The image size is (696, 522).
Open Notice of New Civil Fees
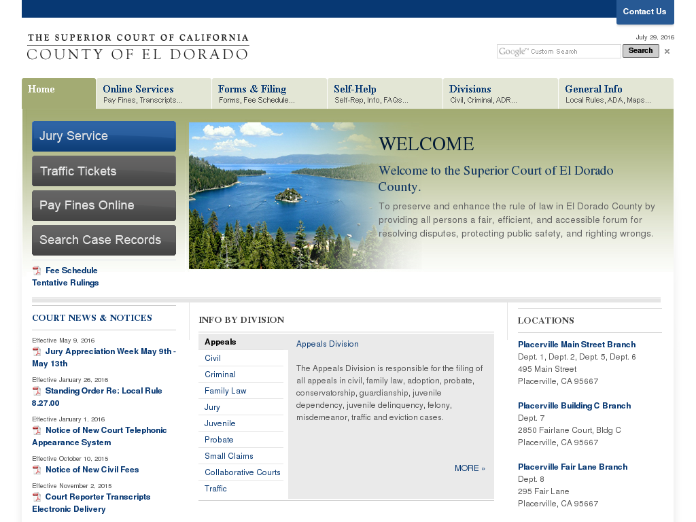click(x=92, y=470)
